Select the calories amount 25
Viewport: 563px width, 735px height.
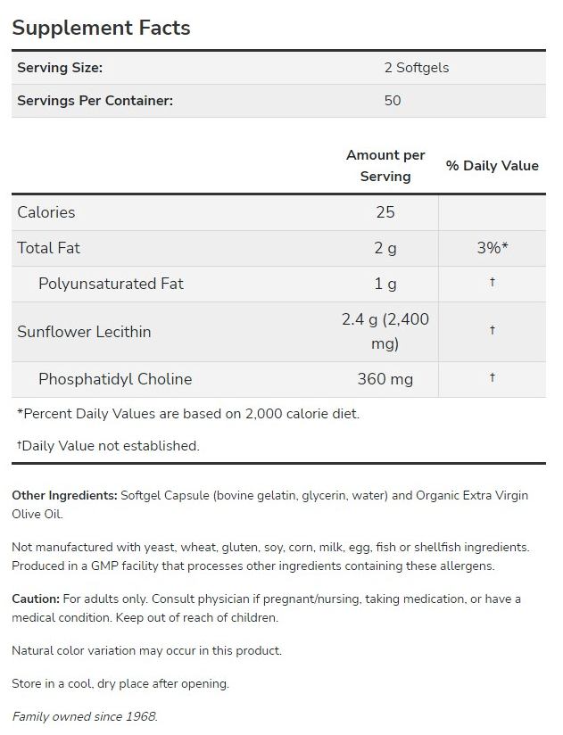tap(385, 212)
